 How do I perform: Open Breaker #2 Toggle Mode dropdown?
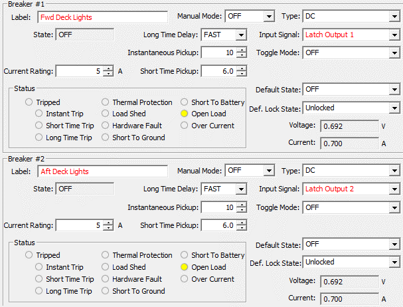pyautogui.click(x=394, y=208)
